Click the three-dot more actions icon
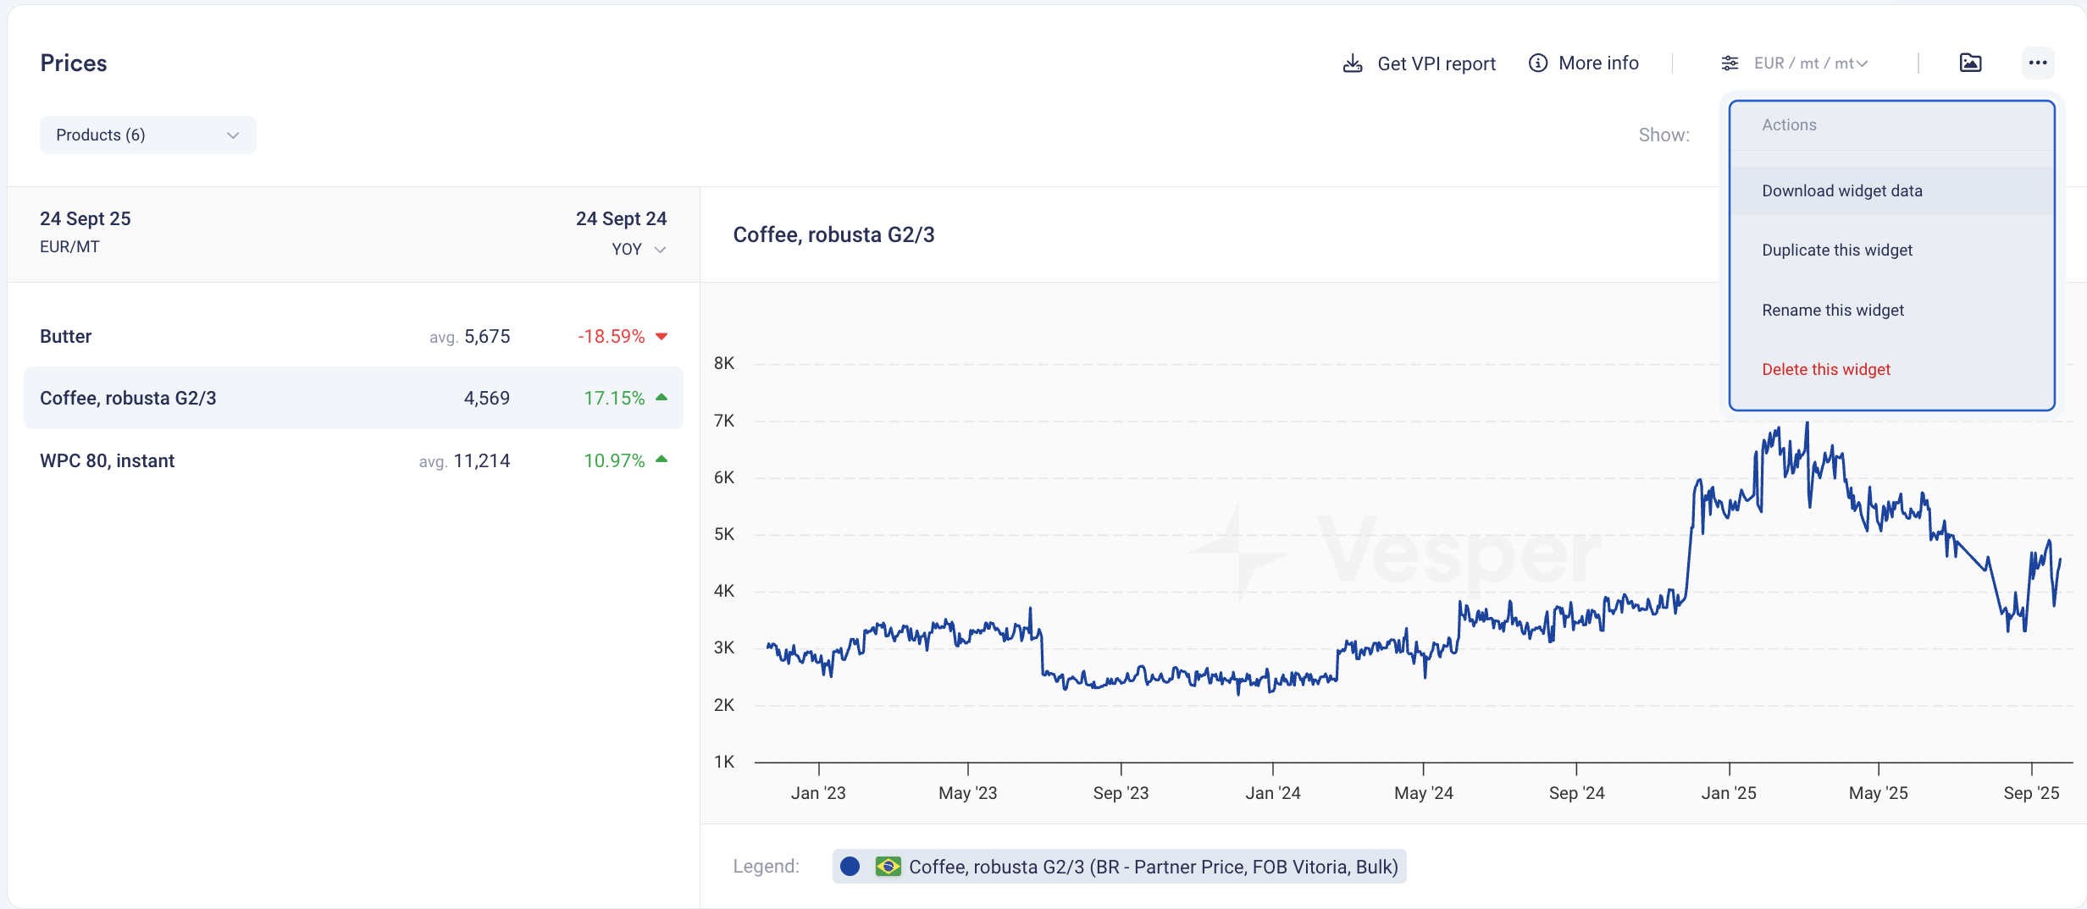The image size is (2087, 909). pos(2037,63)
